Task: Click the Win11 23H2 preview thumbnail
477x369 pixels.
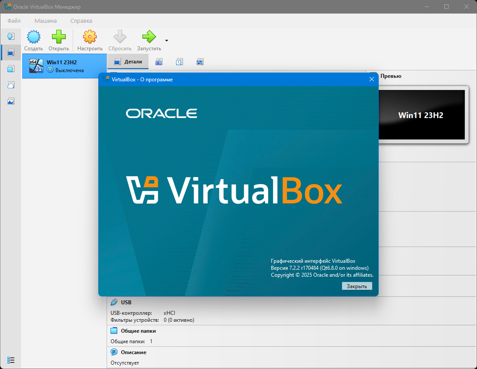Action: point(422,115)
